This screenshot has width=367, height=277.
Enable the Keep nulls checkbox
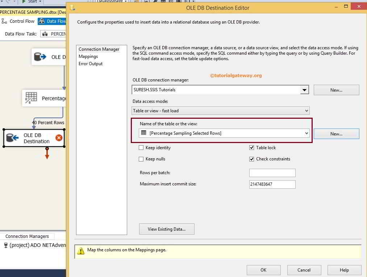tap(141, 159)
